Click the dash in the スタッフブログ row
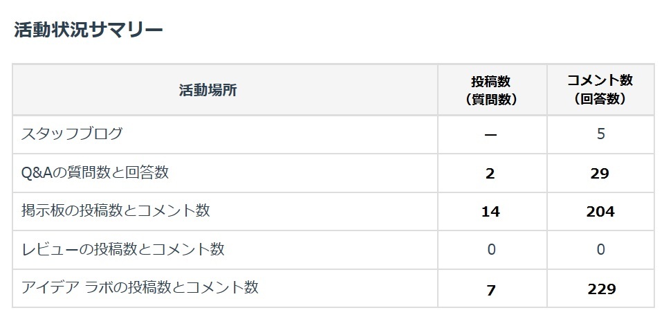 point(491,135)
